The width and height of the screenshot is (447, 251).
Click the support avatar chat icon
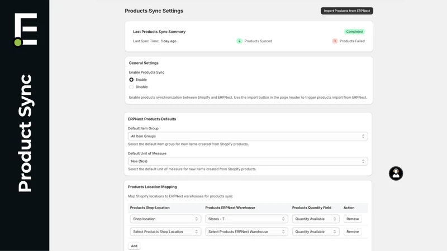[396, 173]
